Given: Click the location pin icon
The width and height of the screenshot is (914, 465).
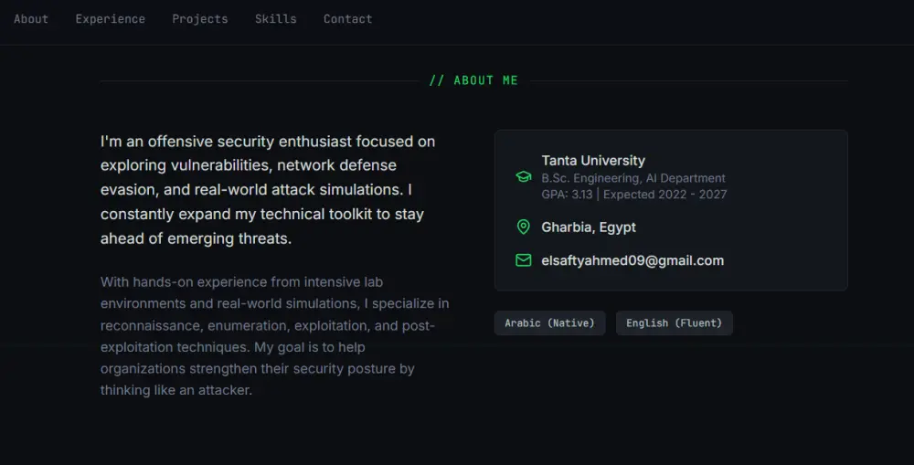Looking at the screenshot, I should (x=524, y=227).
